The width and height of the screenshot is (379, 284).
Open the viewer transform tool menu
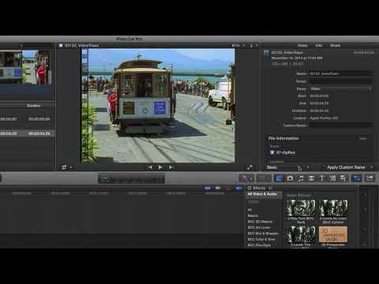pyautogui.click(x=66, y=167)
